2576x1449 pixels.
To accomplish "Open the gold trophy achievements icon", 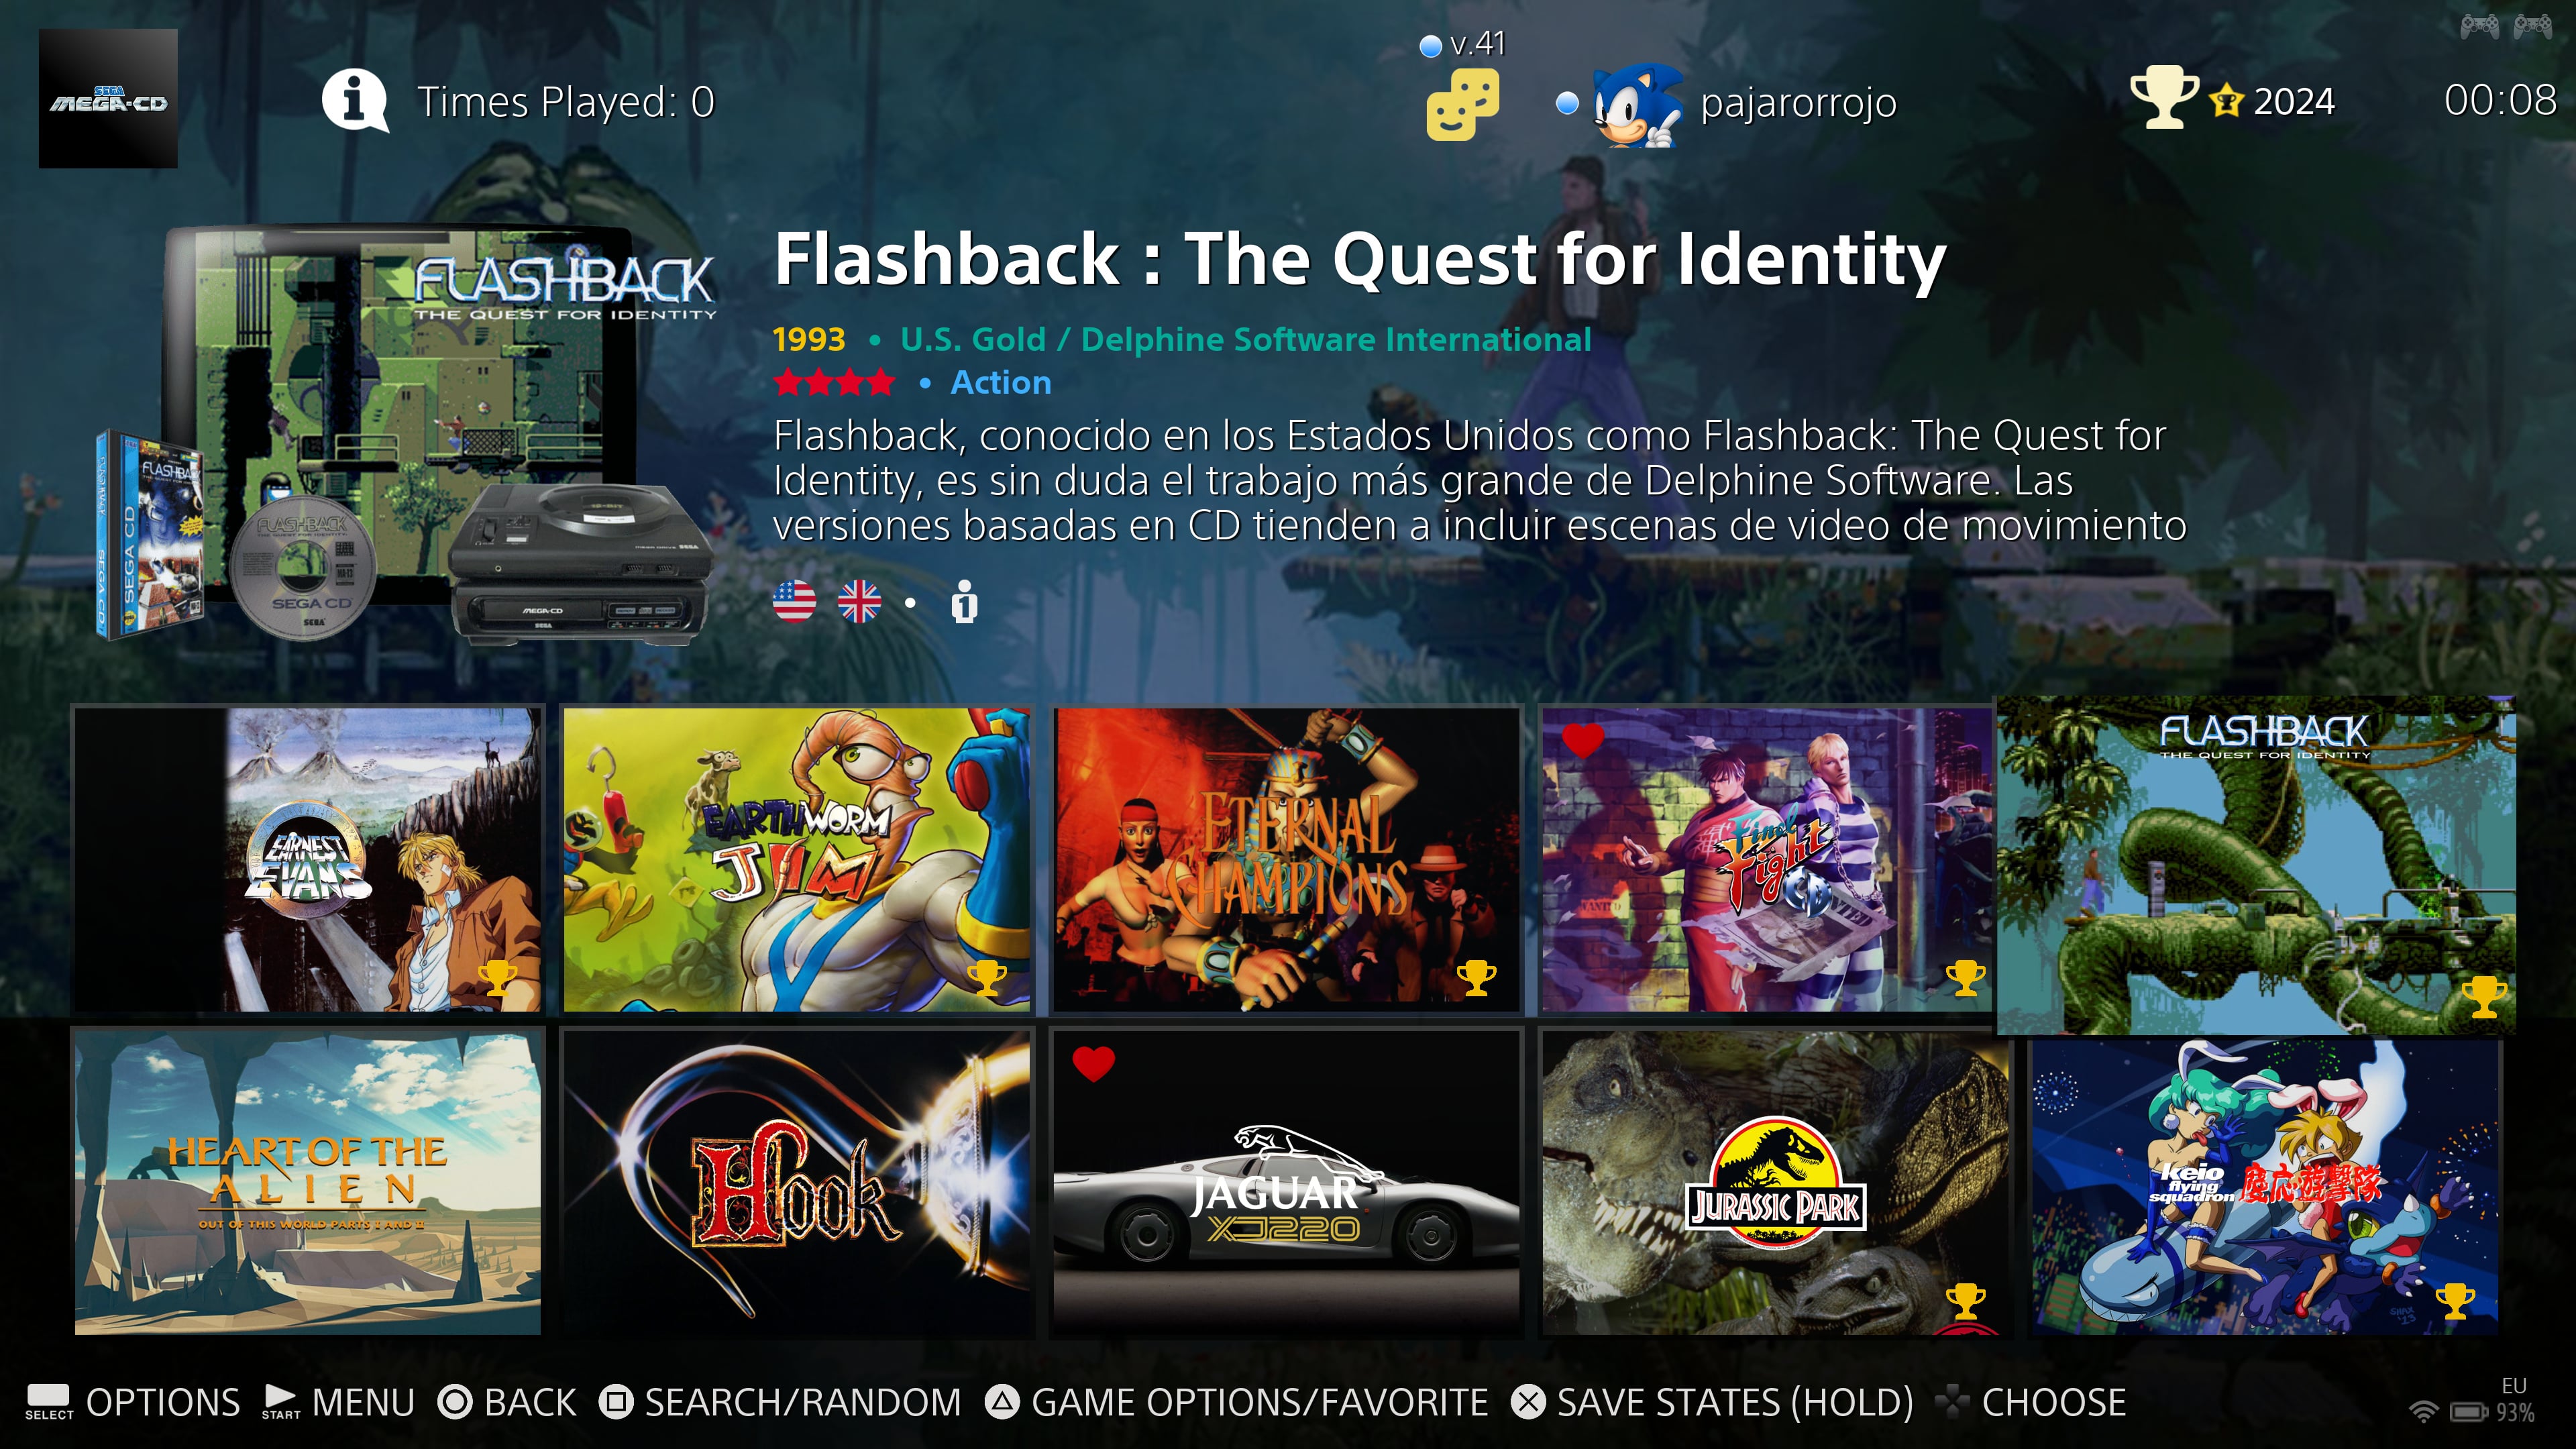I will (x=2163, y=98).
